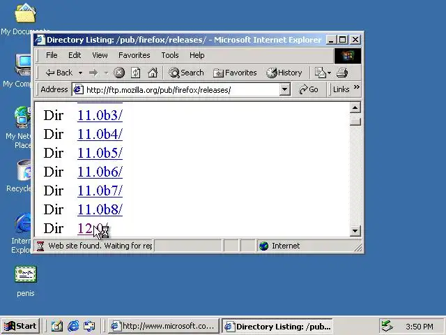Viewport: 446px width, 335px height.
Task: Switch to the microsoft.co... taskbar window
Action: click(164, 326)
